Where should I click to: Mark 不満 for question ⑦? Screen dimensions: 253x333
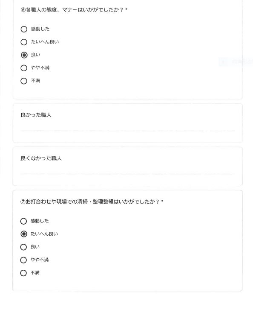point(23,273)
